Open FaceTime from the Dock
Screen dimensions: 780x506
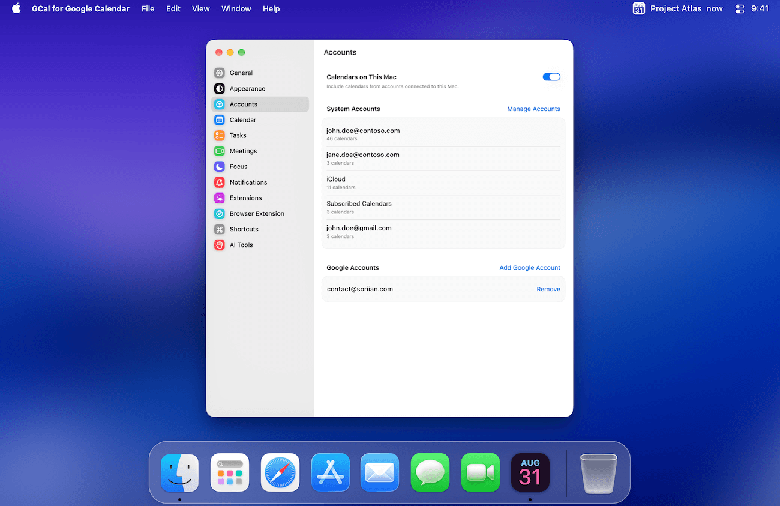(481, 472)
